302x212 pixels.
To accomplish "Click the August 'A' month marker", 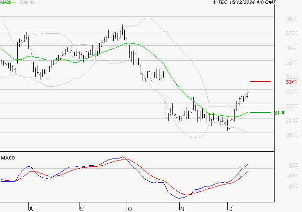I will point(31,209).
